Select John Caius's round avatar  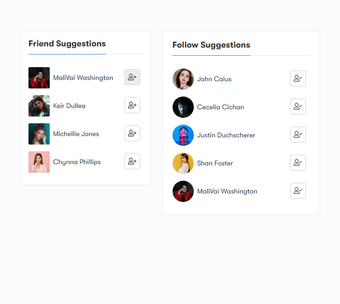pyautogui.click(x=183, y=79)
